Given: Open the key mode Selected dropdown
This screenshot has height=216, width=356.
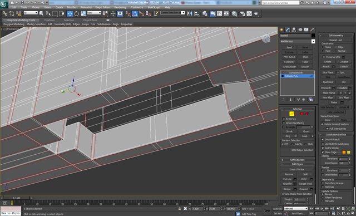Looking at the screenshot, I should tap(295, 209).
